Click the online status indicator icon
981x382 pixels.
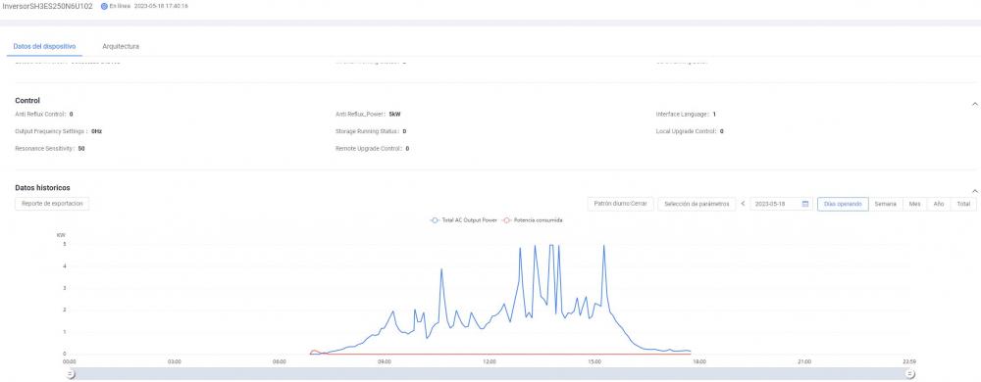(104, 6)
